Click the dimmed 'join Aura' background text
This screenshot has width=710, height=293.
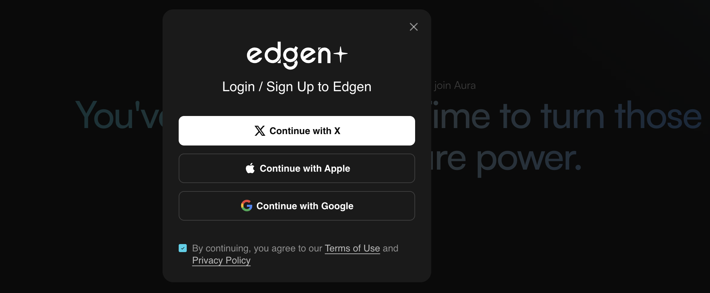(455, 85)
